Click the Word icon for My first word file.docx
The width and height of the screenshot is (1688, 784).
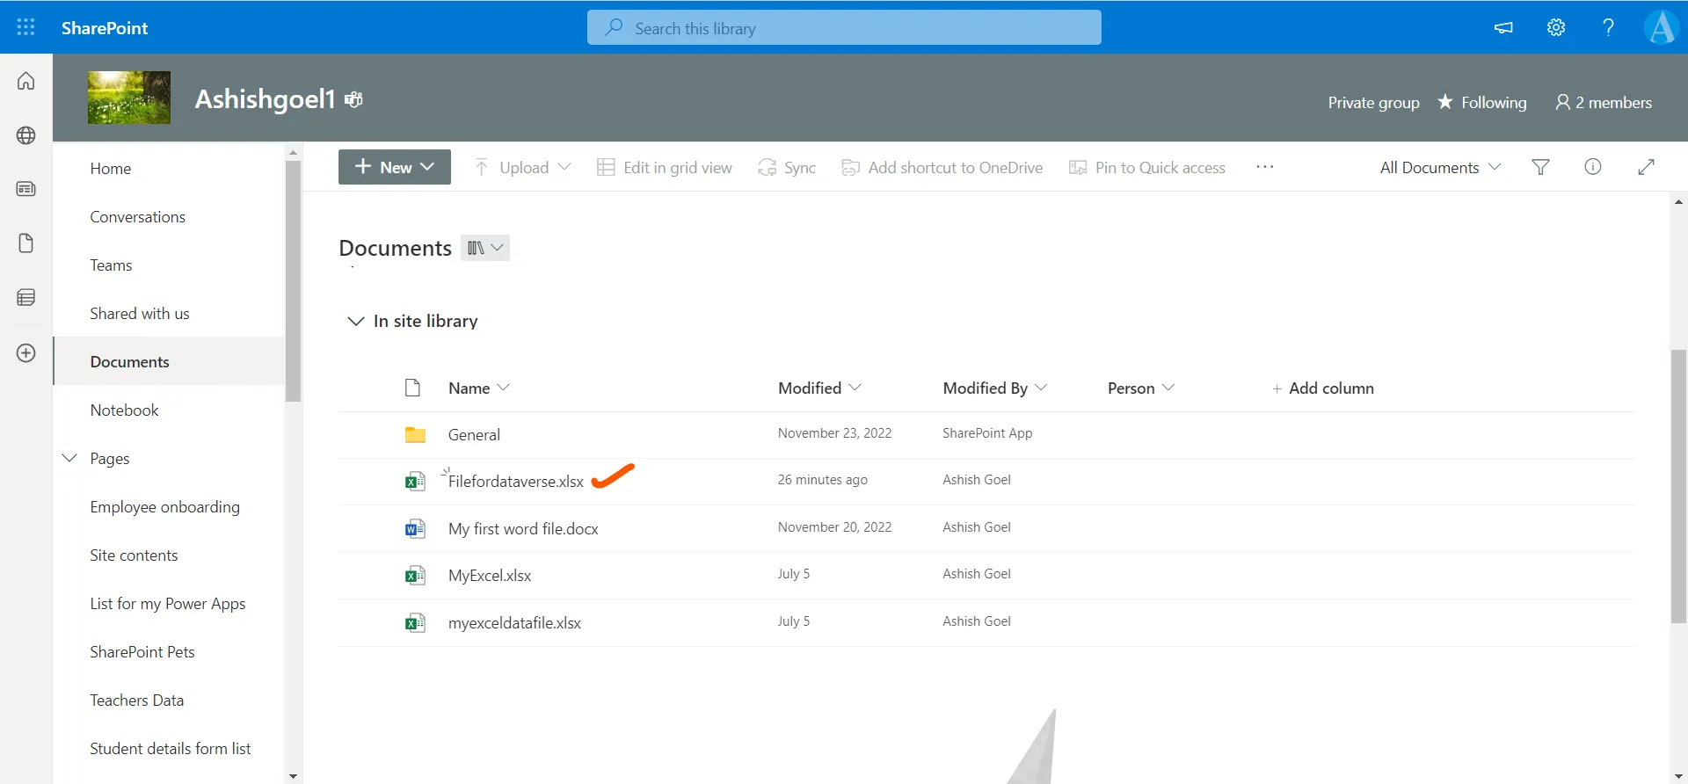tap(415, 528)
